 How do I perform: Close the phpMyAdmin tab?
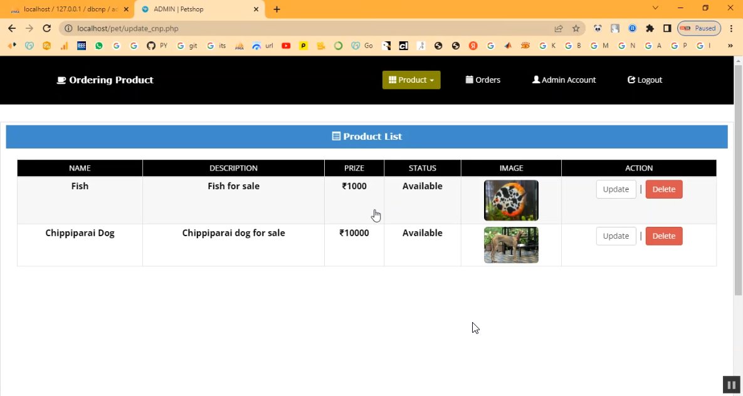coord(126,9)
